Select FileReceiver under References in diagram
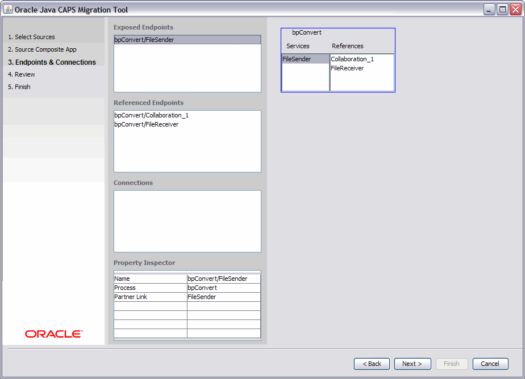Viewport: 525px width, 379px height. click(362, 68)
